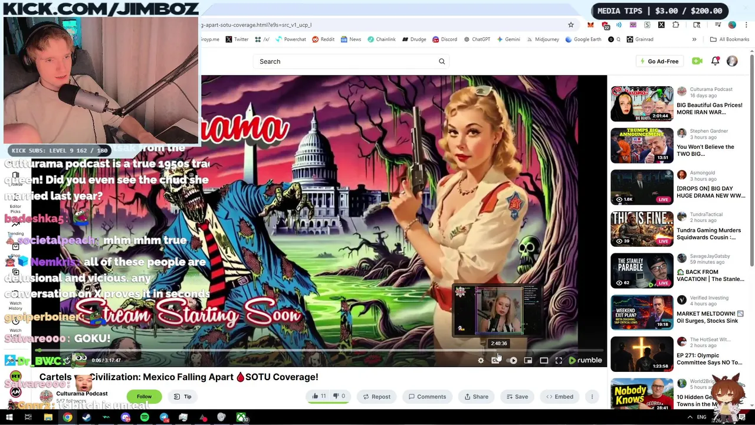Click the green upload camera icon
Screen dimensions: 755x425
click(x=697, y=61)
